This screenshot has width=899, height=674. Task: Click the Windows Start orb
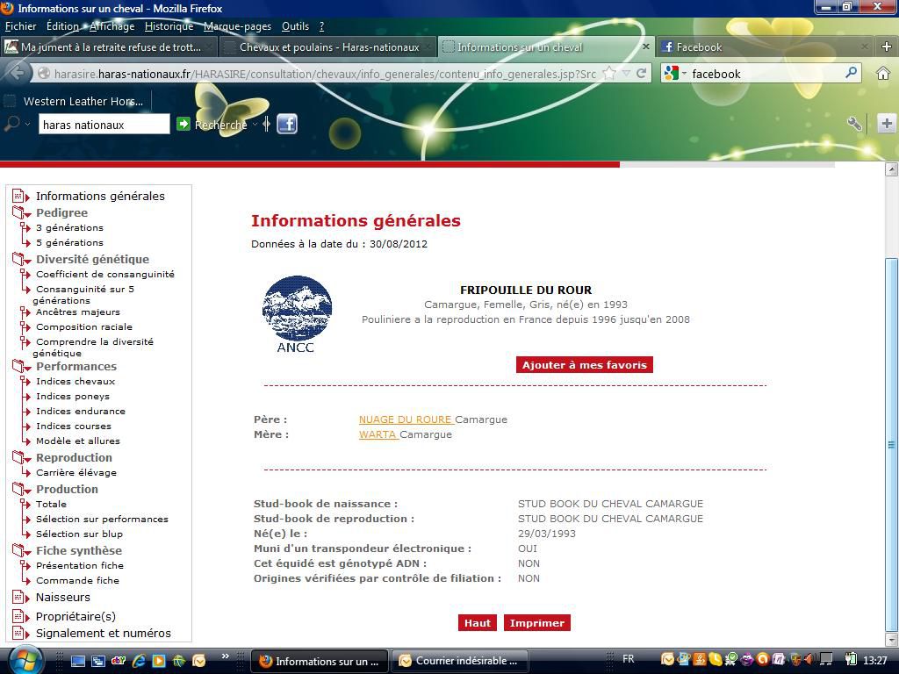pyautogui.click(x=25, y=659)
